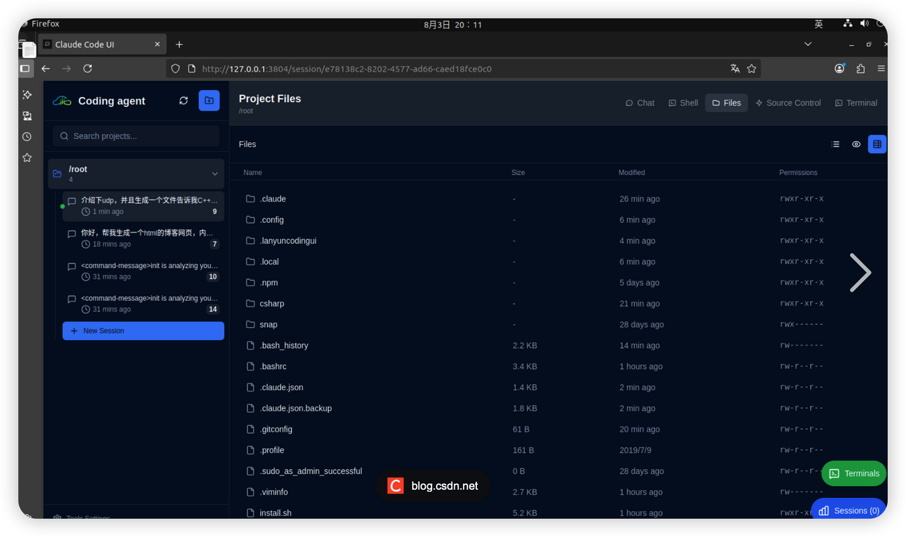Open the clock showing 8月3日 20:11
Viewport: 906px width, 537px height.
click(x=452, y=25)
